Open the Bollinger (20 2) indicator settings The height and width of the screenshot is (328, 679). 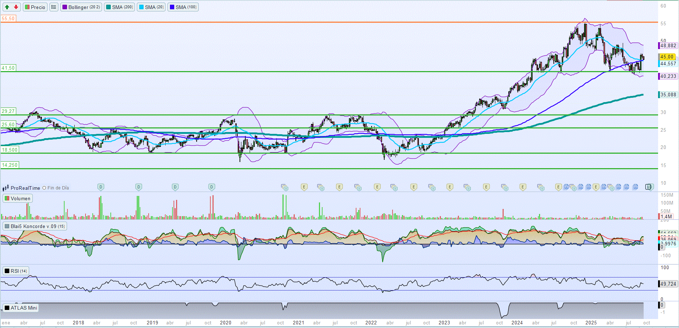[81, 7]
